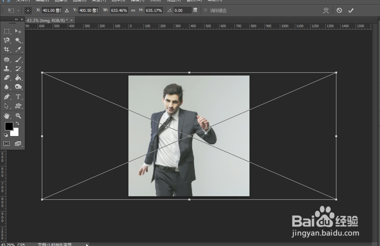Select the Horizontal Type tool
The width and height of the screenshot is (380, 246).
click(x=18, y=97)
